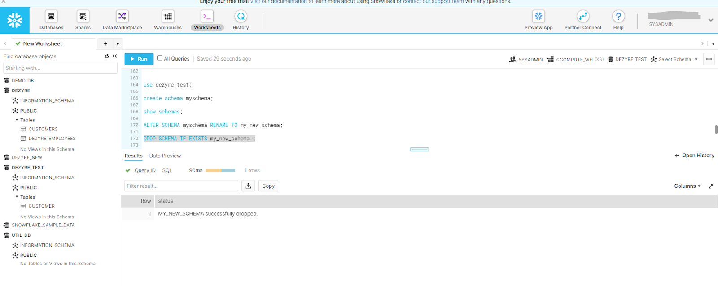Click the DROP SCHEMA line in editor
This screenshot has width=718, height=286.
click(x=199, y=139)
